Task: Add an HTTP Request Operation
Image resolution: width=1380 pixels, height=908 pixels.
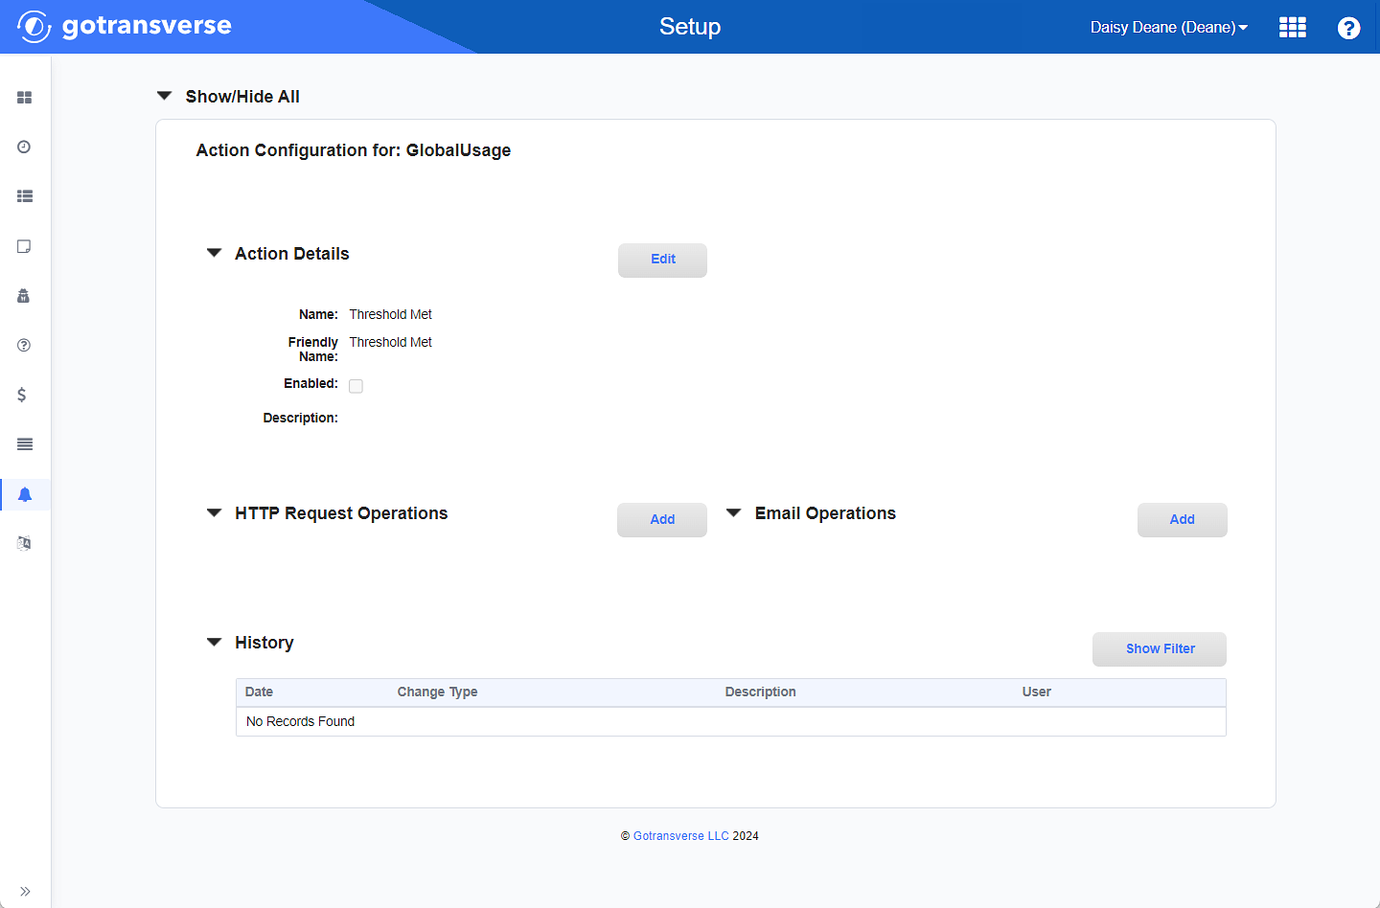Action: pyautogui.click(x=662, y=519)
